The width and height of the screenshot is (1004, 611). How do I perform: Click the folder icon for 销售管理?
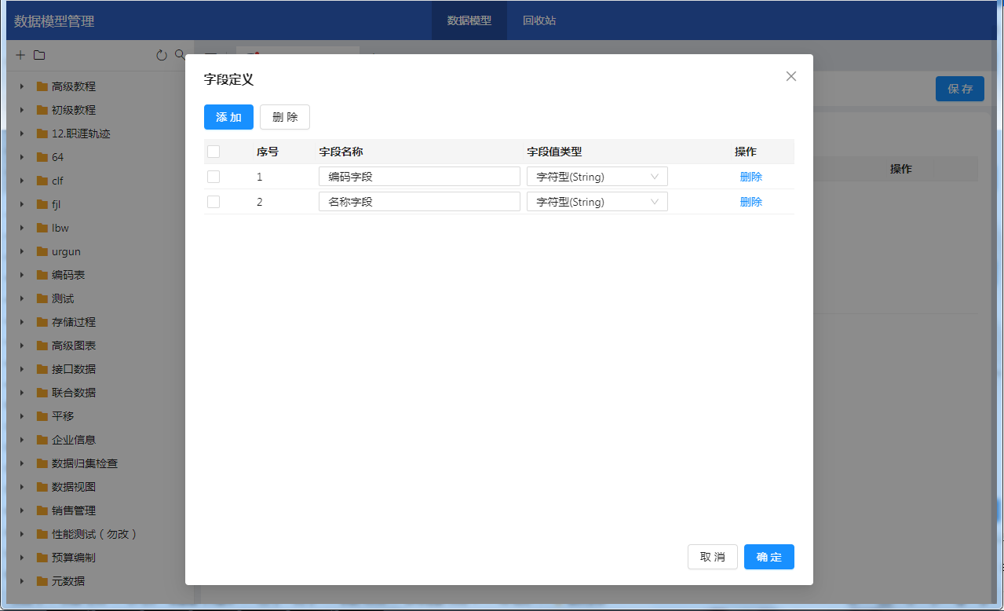click(42, 510)
